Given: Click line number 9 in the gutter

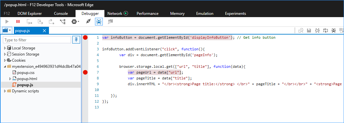Looking at the screenshot, I should tap(98, 84).
